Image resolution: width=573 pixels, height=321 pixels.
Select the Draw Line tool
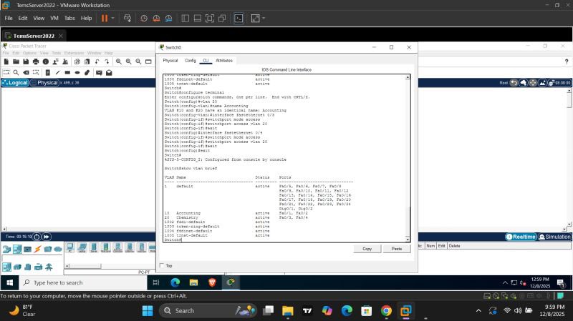pyautogui.click(x=57, y=73)
